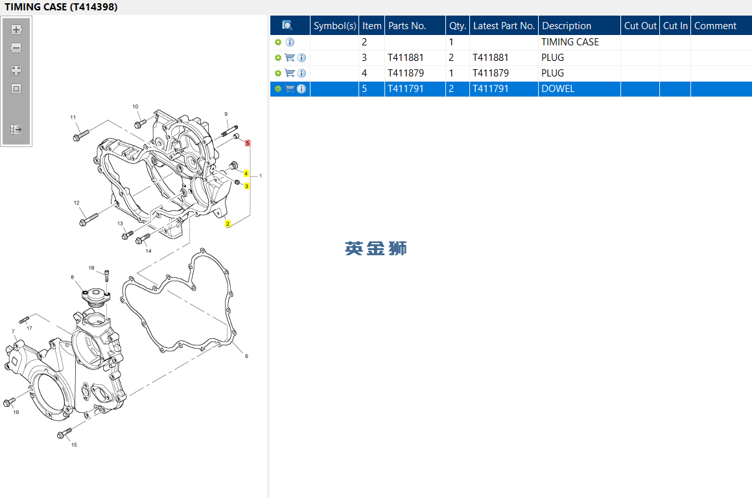Click the Comment column header
The width and height of the screenshot is (752, 497).
click(722, 25)
